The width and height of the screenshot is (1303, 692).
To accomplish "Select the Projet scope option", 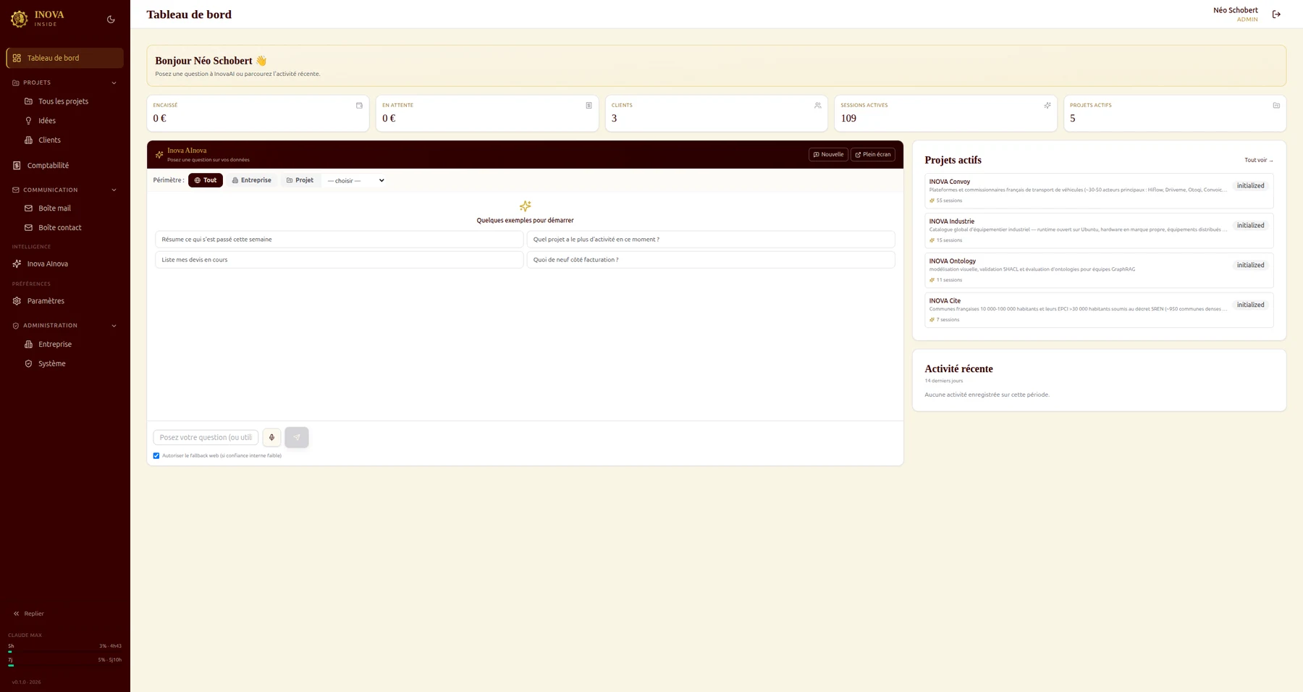I will point(300,180).
